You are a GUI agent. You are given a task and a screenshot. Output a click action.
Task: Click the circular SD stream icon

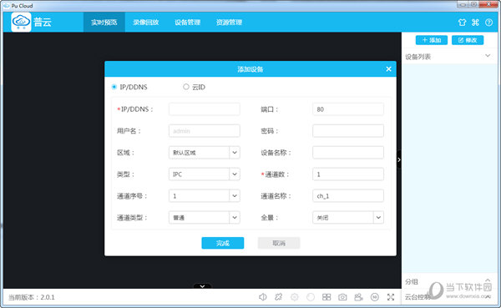(x=375, y=297)
